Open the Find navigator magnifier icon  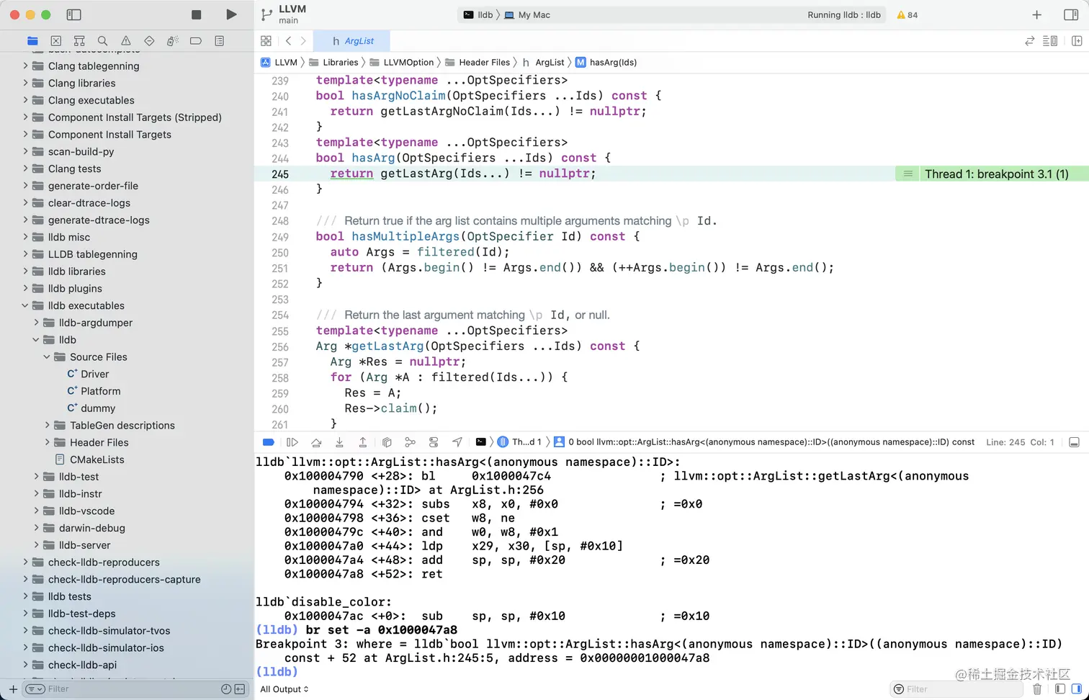[102, 41]
